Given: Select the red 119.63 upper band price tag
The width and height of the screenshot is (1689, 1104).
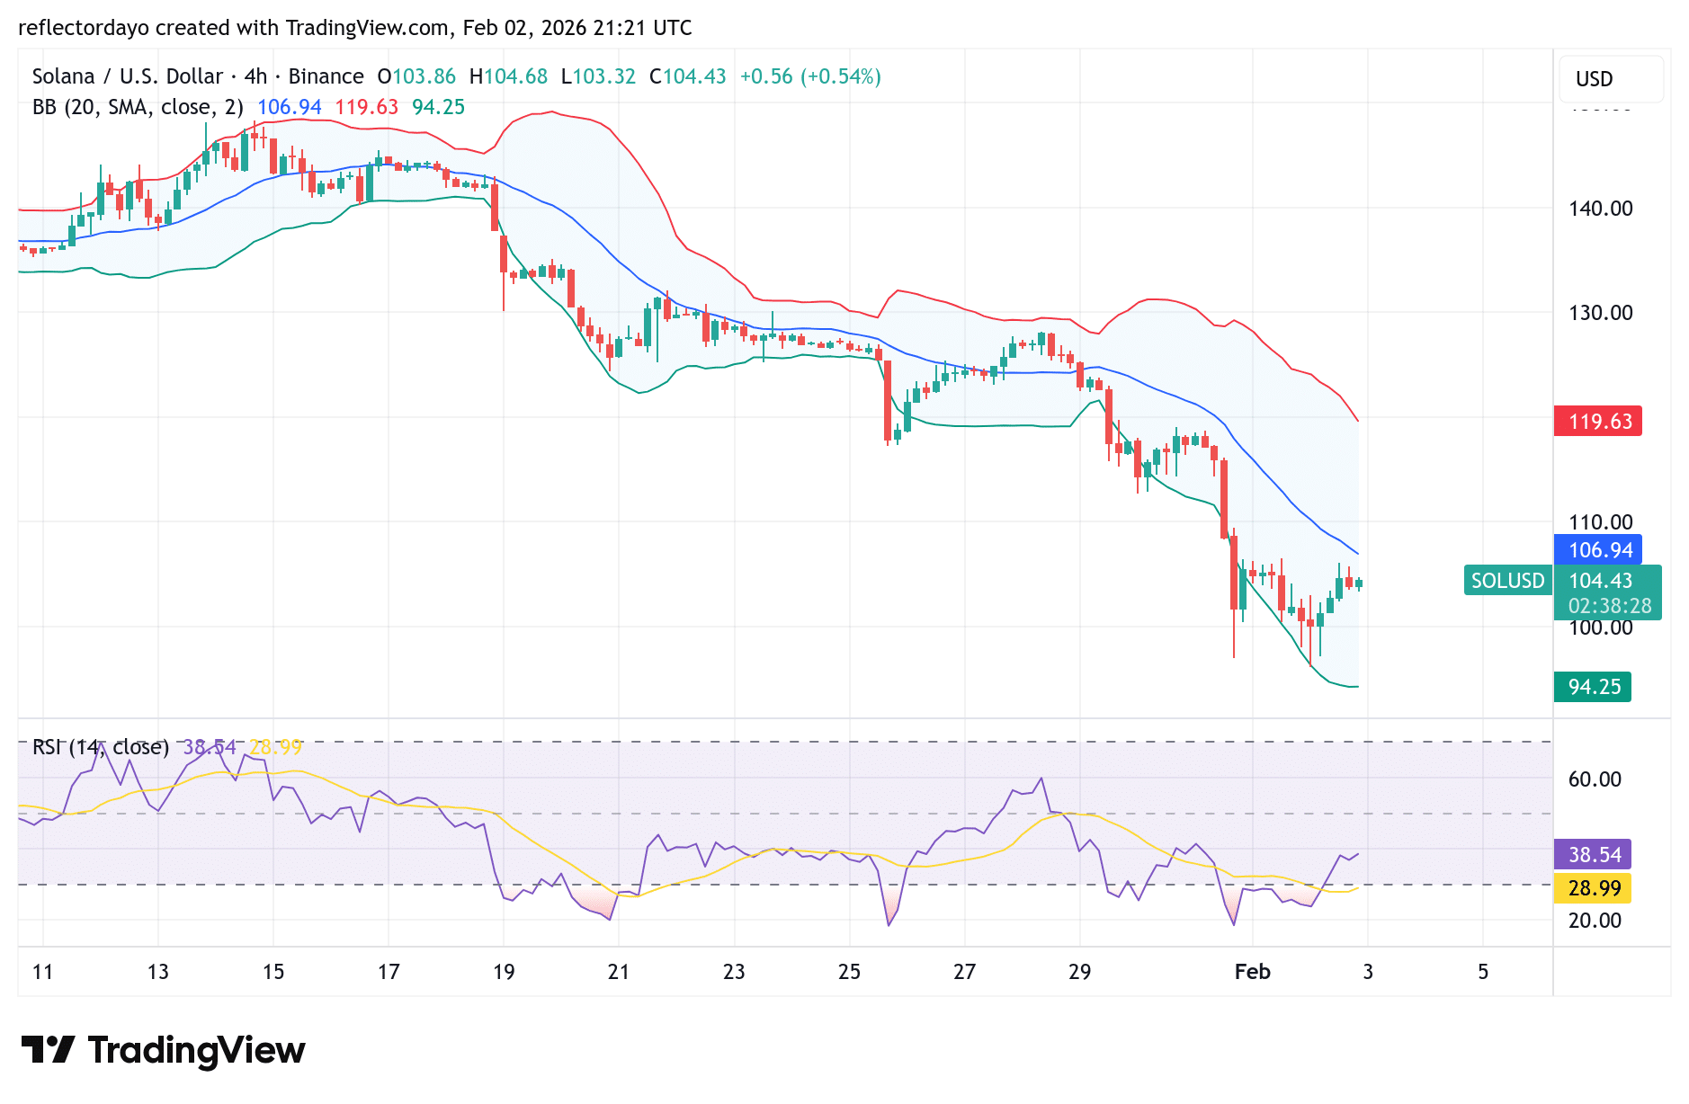Looking at the screenshot, I should (1599, 423).
